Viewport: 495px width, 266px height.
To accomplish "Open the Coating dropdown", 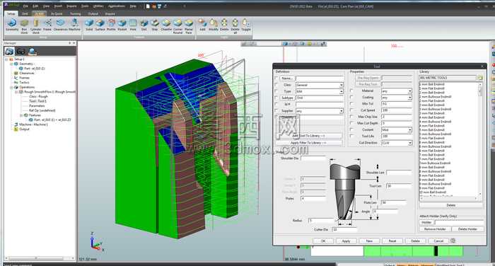I will 409,98.
